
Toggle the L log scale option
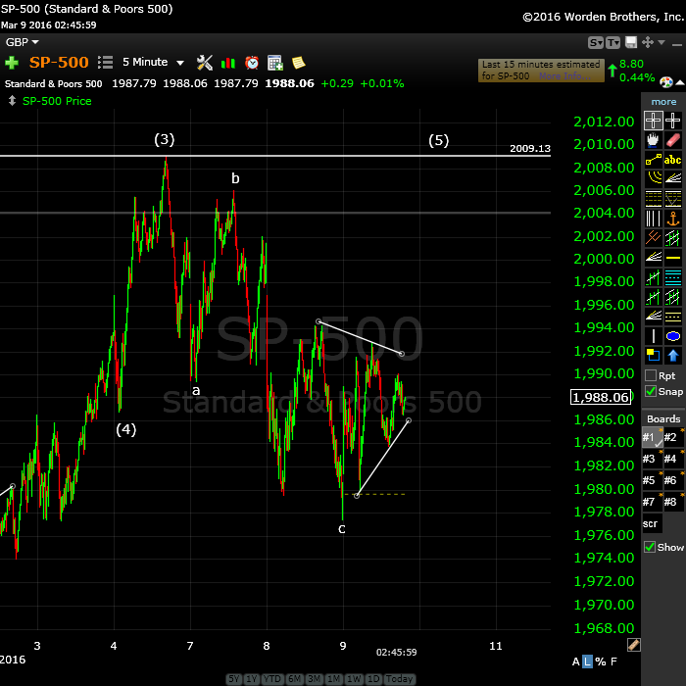[x=587, y=661]
